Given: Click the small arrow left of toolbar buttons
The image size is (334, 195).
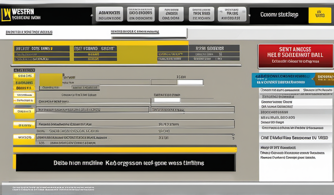Looking at the screenshot, I should coord(92,15).
